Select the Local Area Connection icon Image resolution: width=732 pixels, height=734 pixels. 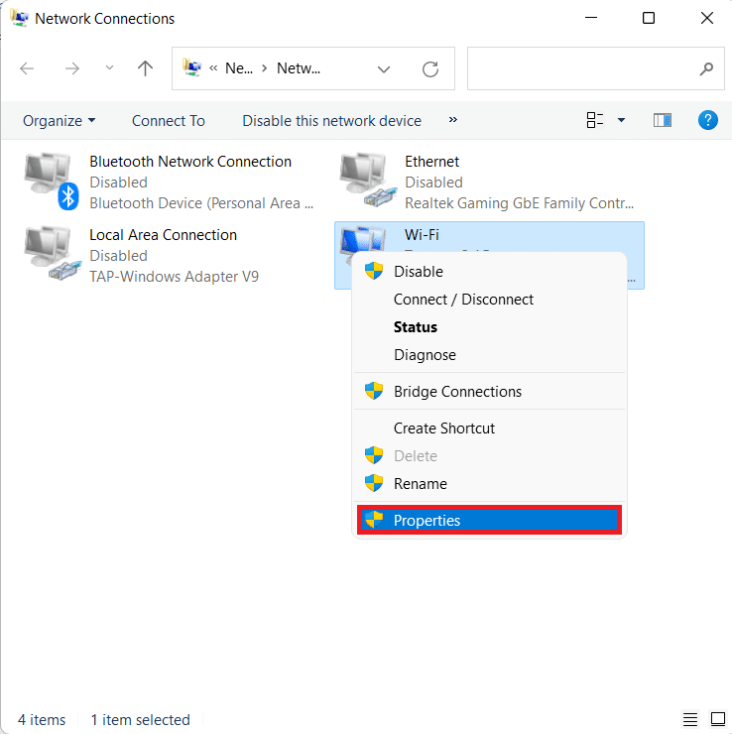[52, 255]
